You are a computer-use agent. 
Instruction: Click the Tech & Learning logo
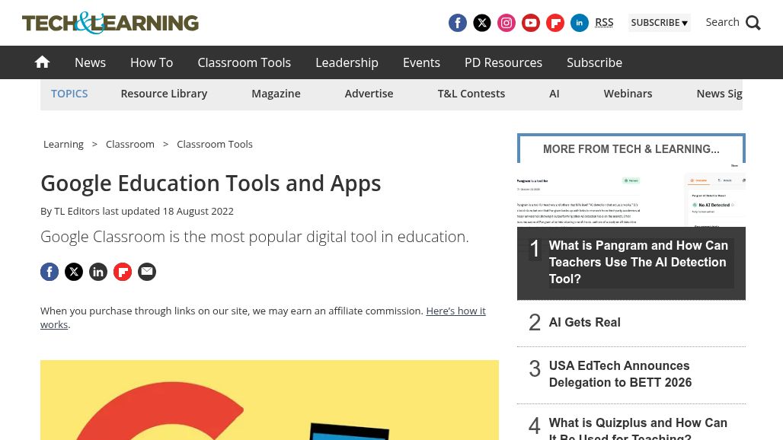[x=110, y=23]
